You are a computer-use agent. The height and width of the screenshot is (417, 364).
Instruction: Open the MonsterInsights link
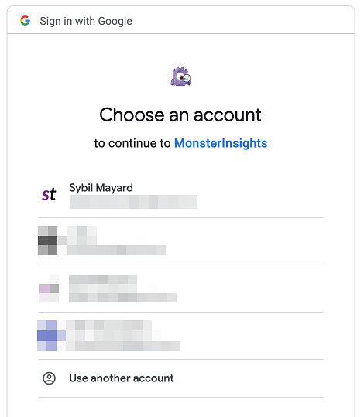[x=221, y=143]
